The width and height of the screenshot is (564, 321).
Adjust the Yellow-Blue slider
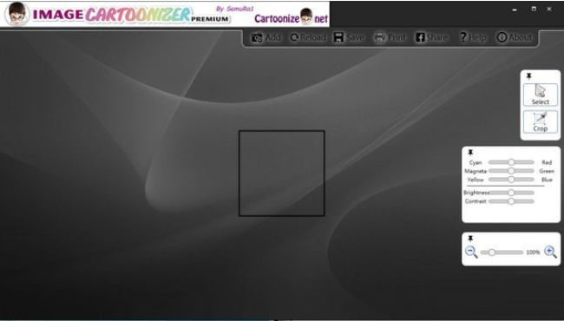511,180
